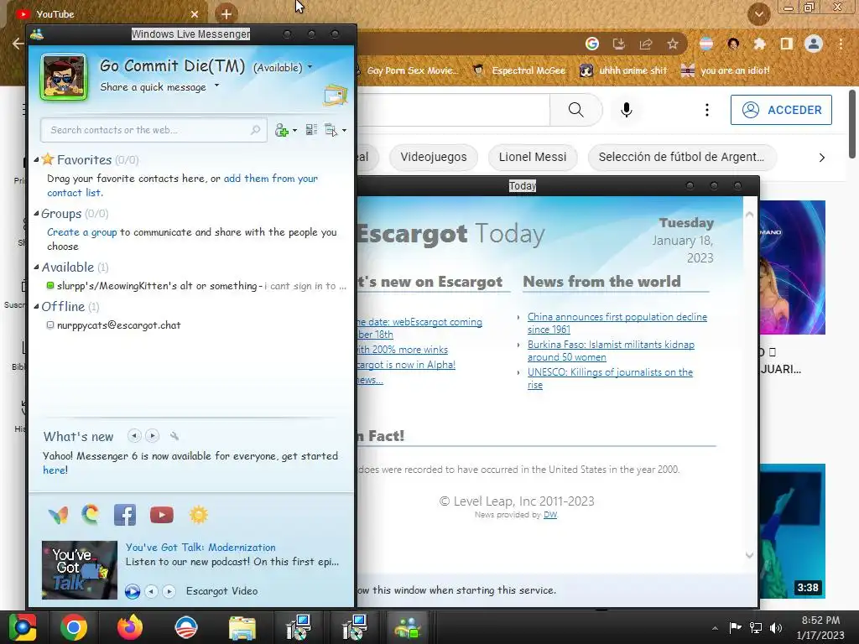
Task: Go to previous Escargot Video item
Action: 152,591
